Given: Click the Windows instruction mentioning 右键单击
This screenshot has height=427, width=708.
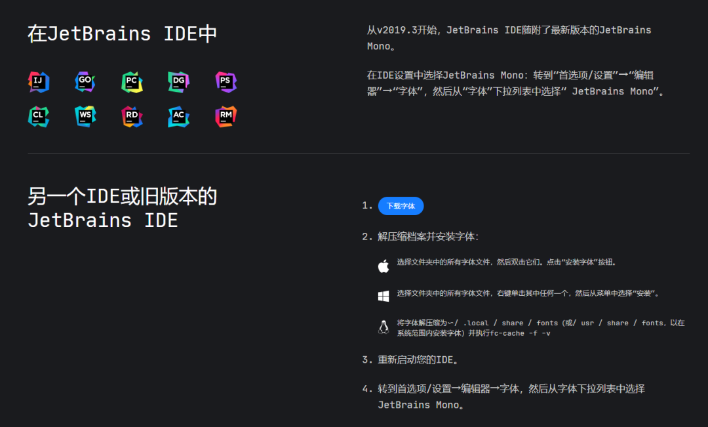Looking at the screenshot, I should tap(528, 293).
